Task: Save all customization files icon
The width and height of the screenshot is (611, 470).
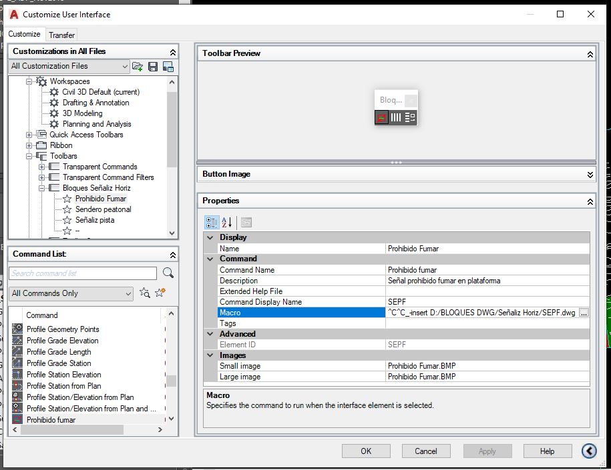Action: [x=153, y=67]
